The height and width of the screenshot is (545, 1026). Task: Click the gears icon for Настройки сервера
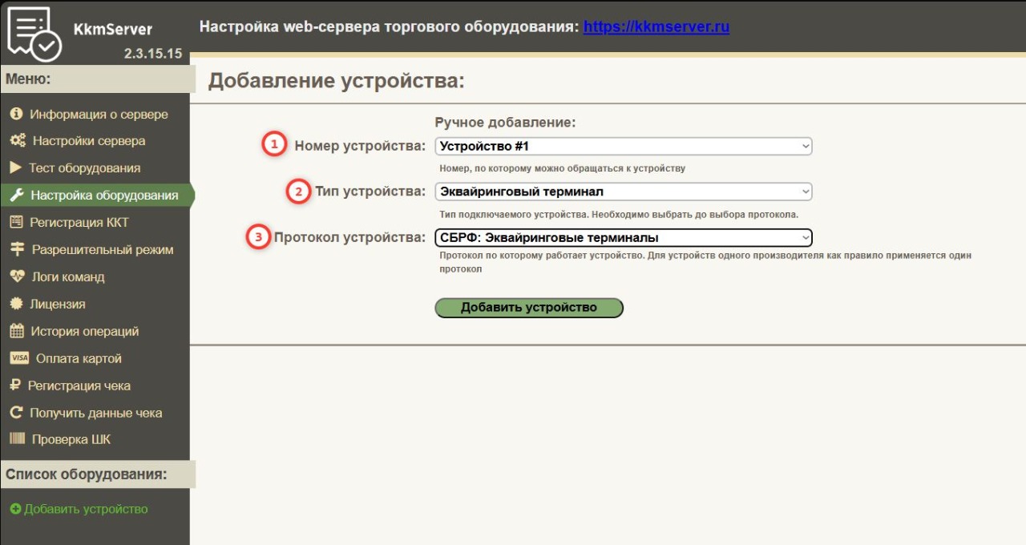tap(18, 141)
